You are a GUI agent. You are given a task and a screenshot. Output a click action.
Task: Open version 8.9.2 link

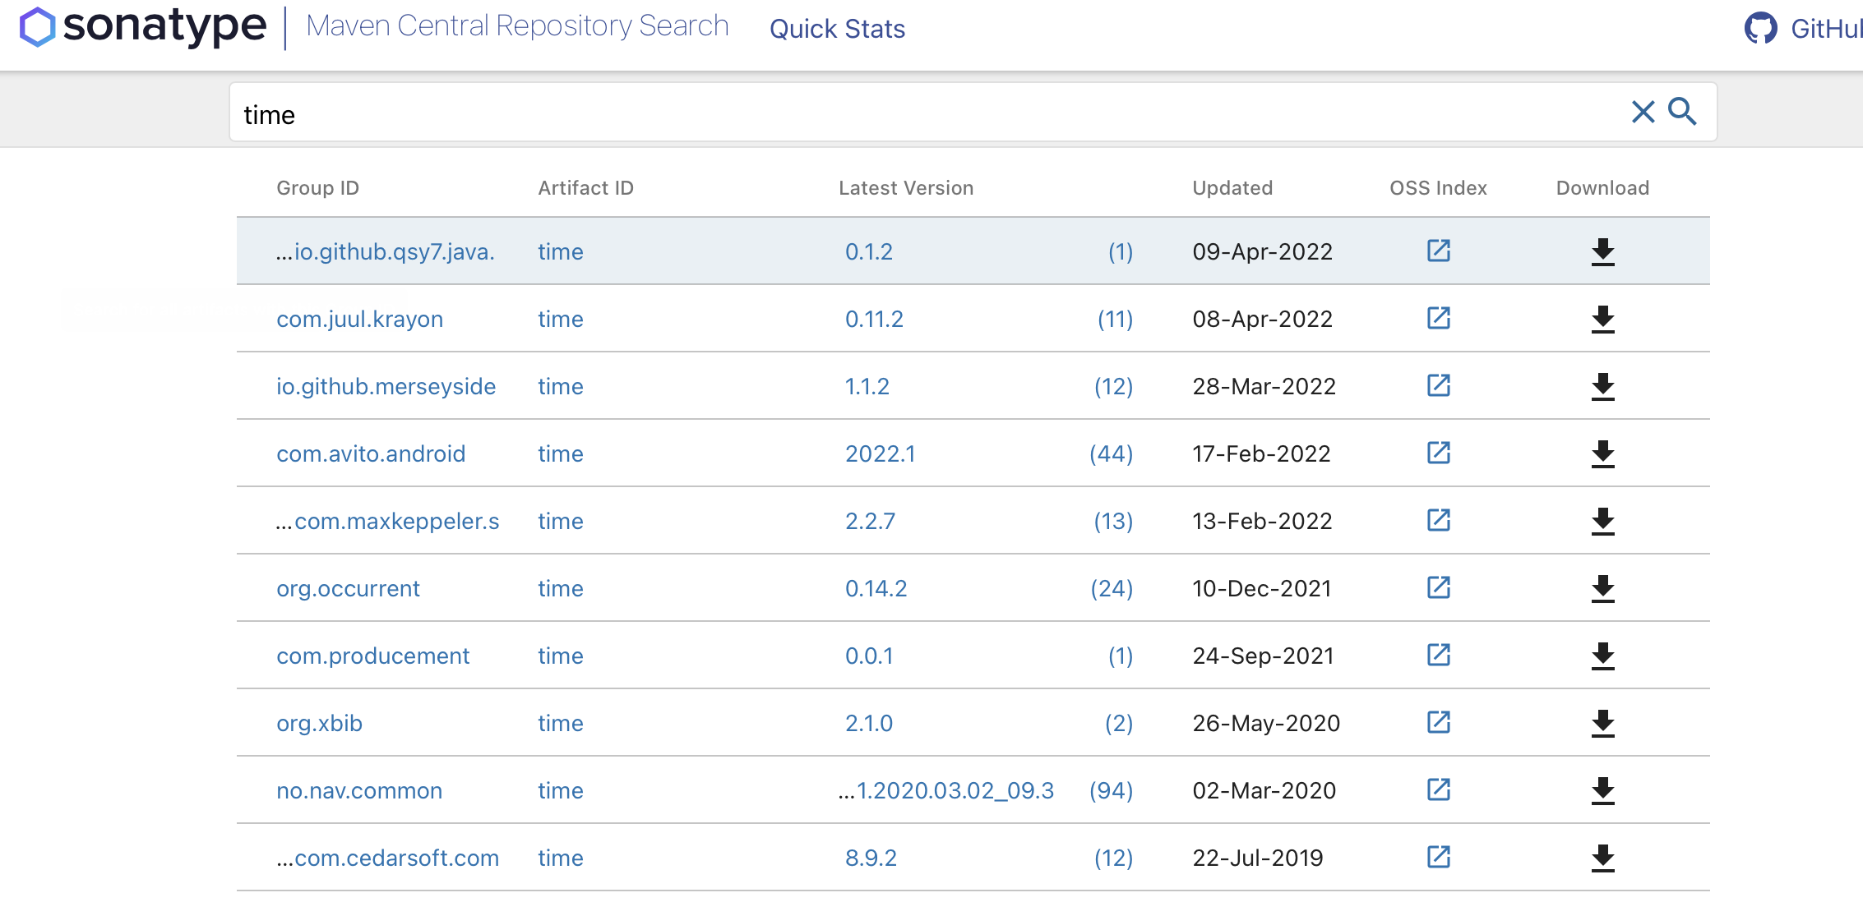(x=871, y=858)
